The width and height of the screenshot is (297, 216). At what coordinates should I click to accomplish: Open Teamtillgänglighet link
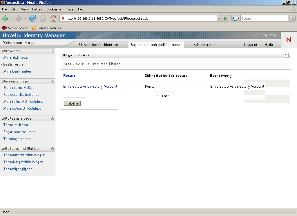coord(18,169)
